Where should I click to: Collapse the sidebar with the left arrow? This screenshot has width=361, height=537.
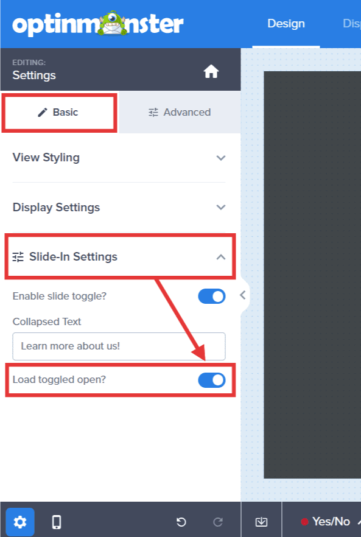243,295
